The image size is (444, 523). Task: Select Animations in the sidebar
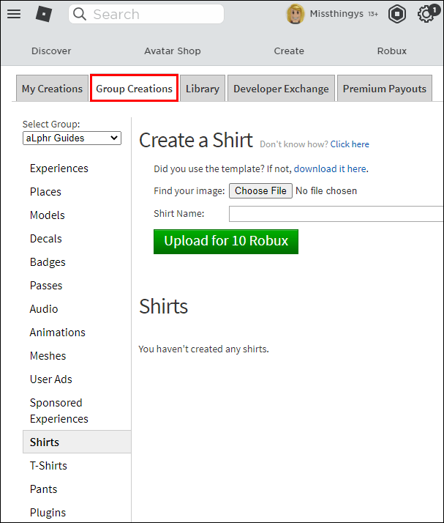click(58, 333)
